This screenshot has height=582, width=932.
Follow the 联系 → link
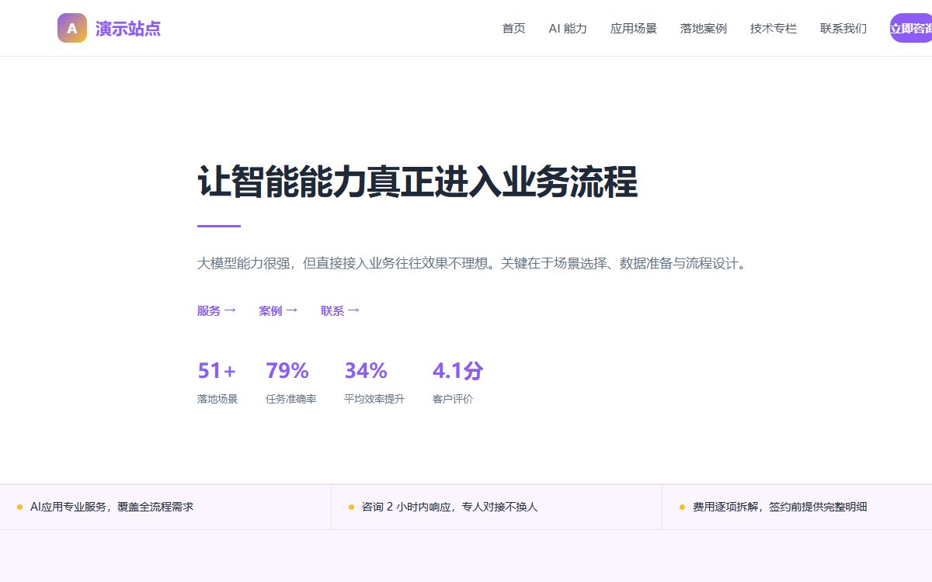coord(340,310)
